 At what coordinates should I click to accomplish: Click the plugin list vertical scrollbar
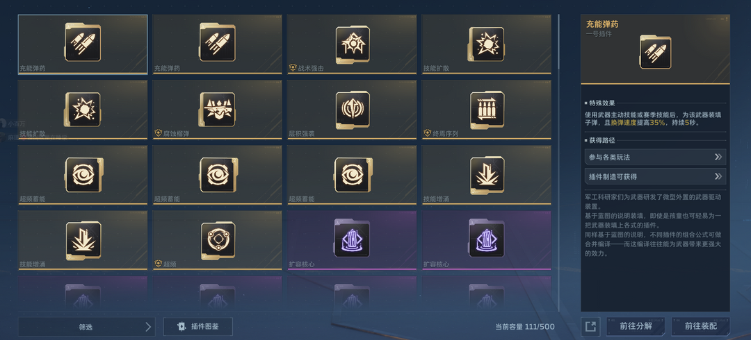[558, 162]
